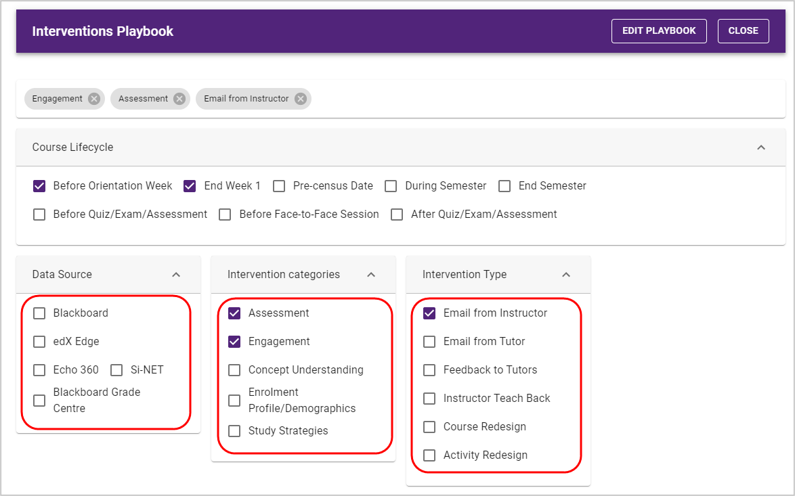Remove the Assessment filter chip
The image size is (795, 496).
click(179, 99)
